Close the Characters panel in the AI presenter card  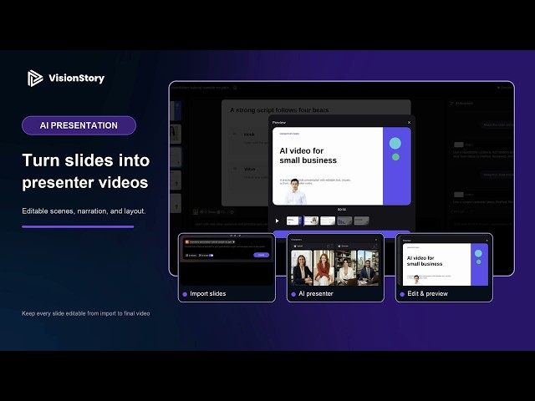376,240
